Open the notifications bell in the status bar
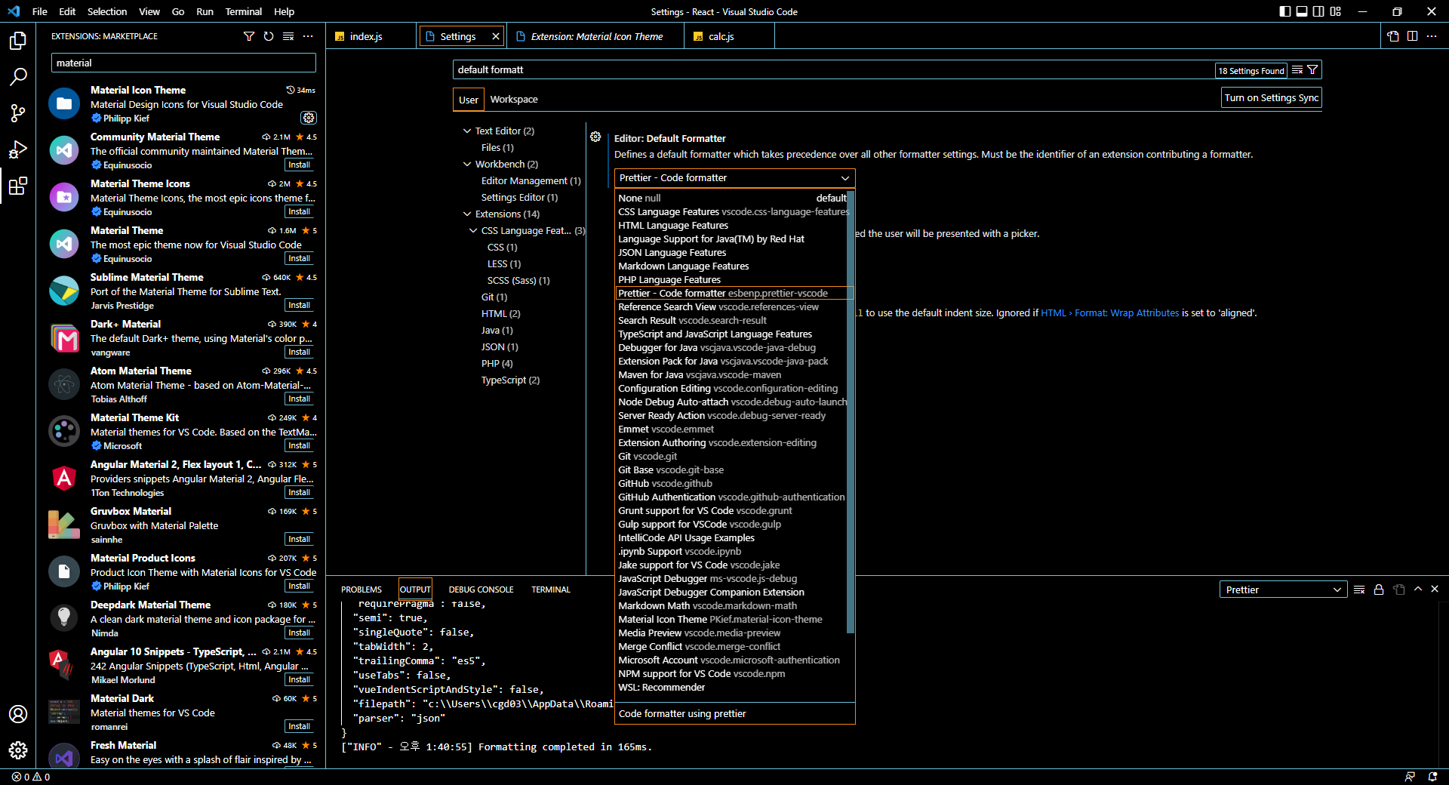This screenshot has height=785, width=1449. click(x=1432, y=777)
